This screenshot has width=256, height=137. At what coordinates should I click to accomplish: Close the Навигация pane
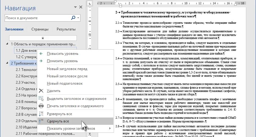click(x=81, y=7)
